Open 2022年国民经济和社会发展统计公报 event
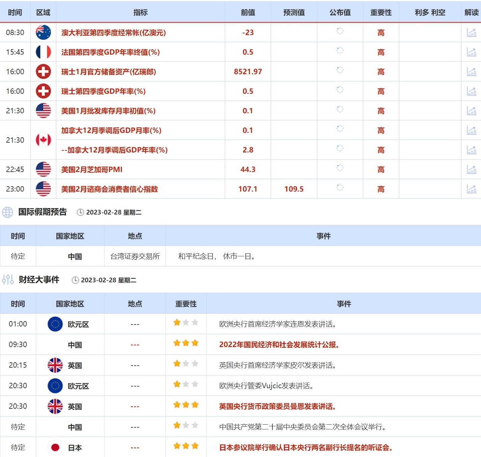 (x=279, y=345)
